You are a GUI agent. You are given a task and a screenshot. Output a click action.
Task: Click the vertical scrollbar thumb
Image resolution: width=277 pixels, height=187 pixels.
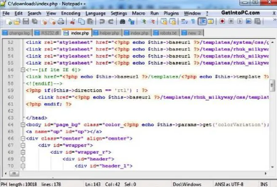[x=272, y=85]
